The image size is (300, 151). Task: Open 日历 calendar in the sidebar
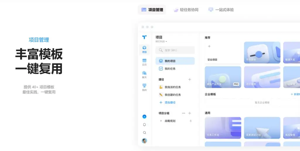[144, 62]
